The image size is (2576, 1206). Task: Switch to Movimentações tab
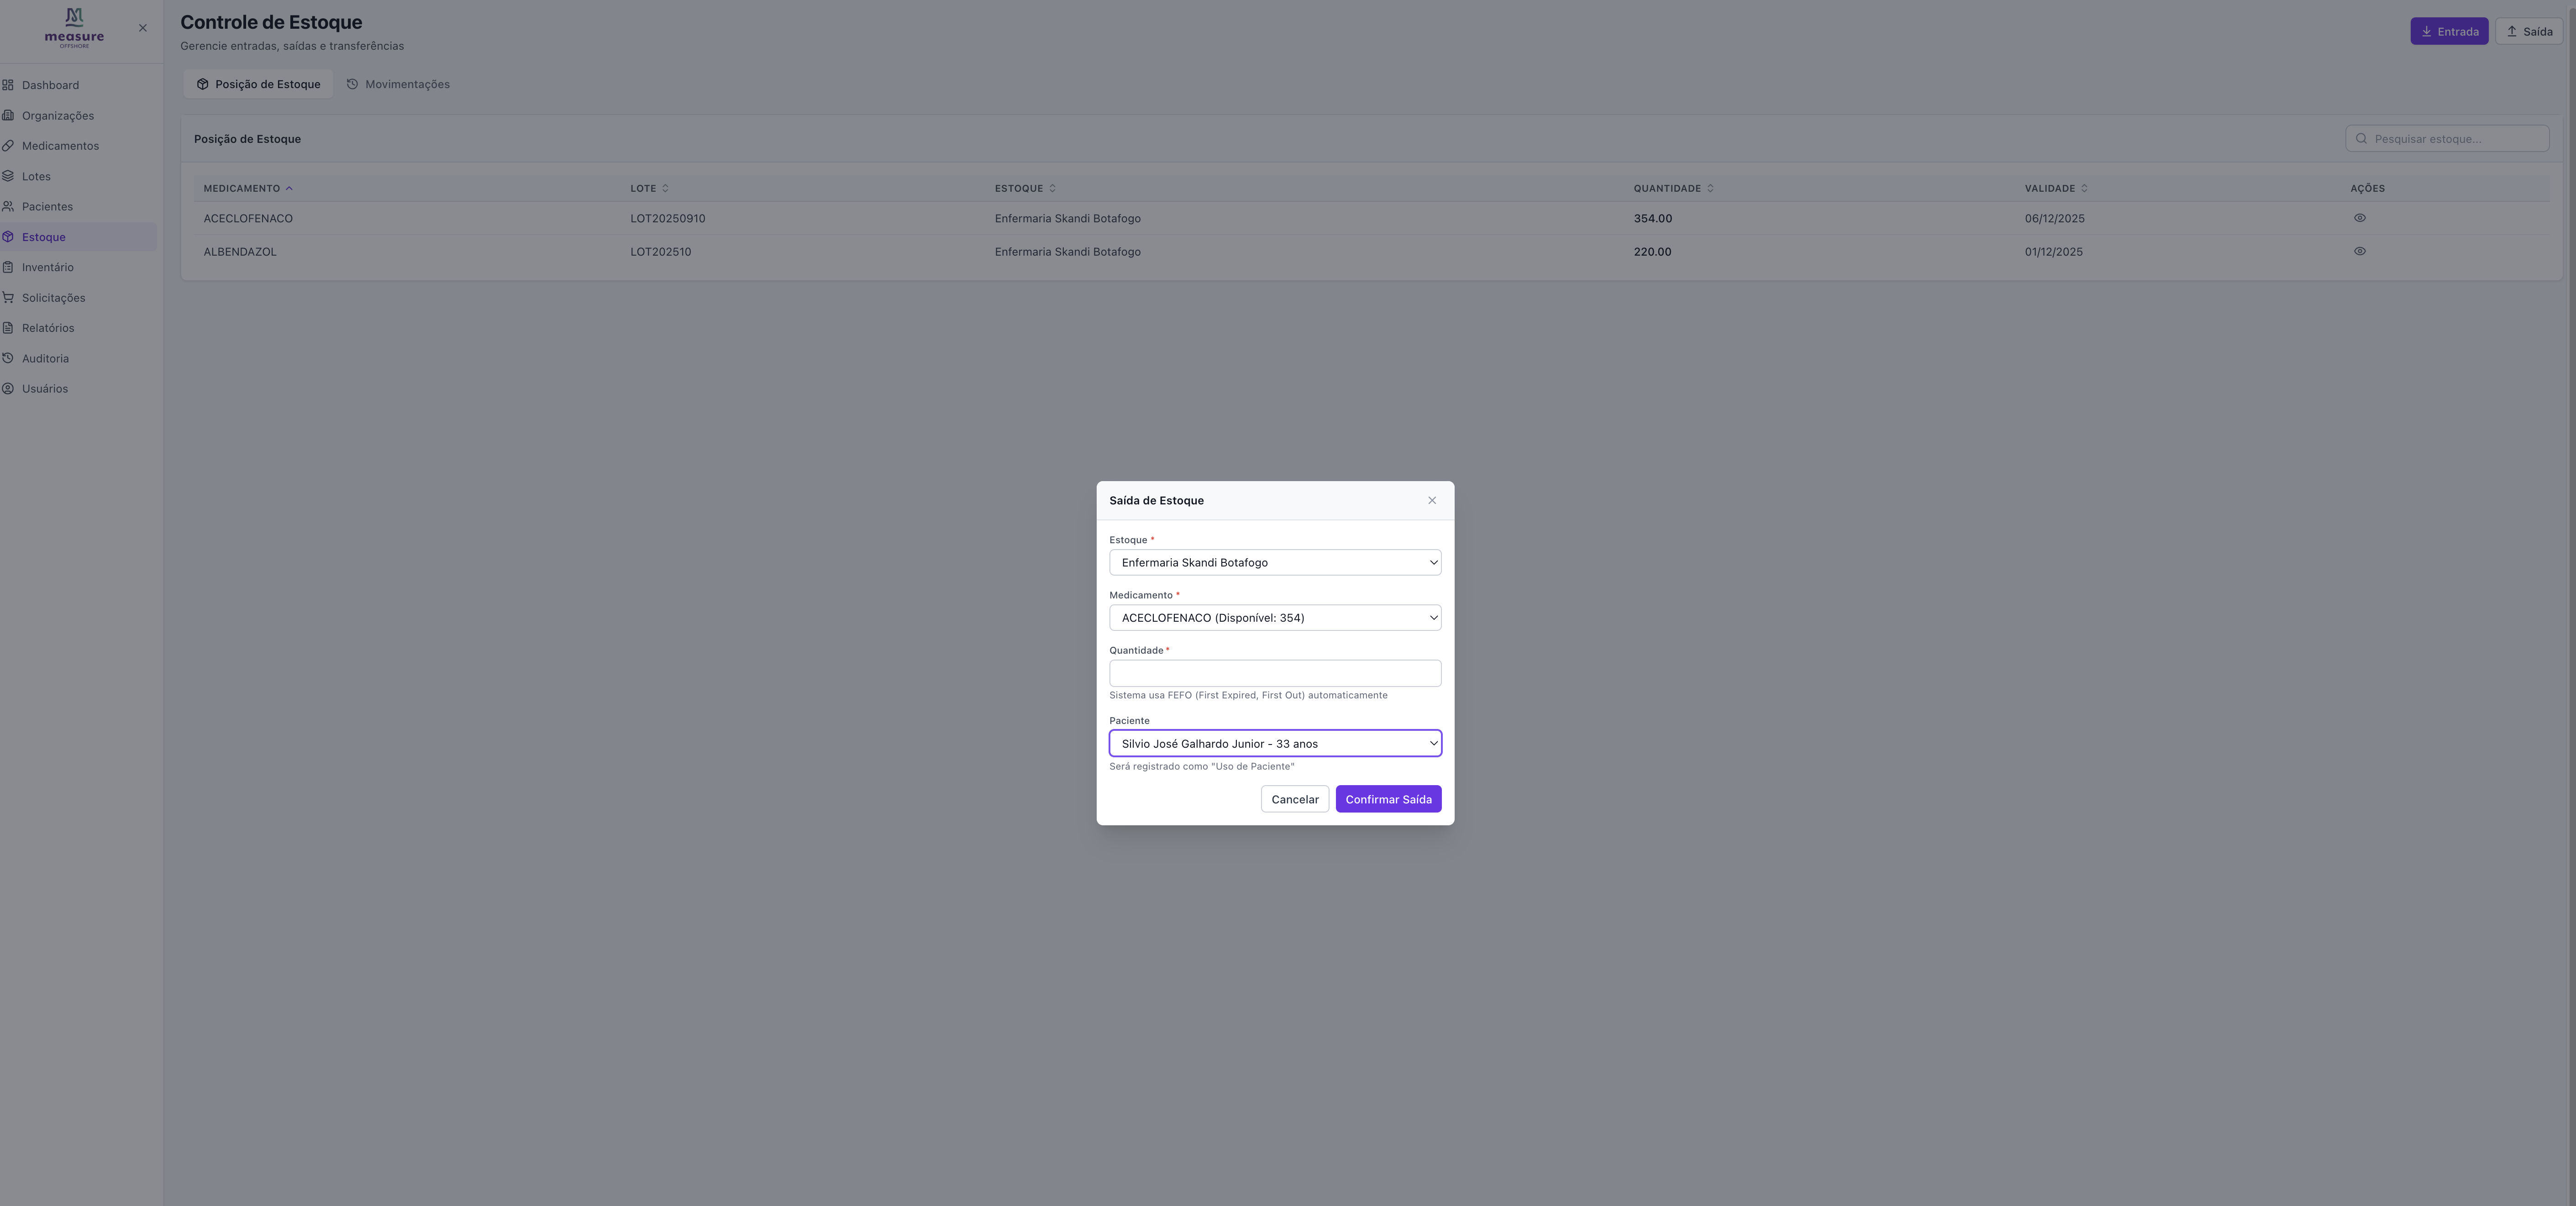pyautogui.click(x=398, y=84)
